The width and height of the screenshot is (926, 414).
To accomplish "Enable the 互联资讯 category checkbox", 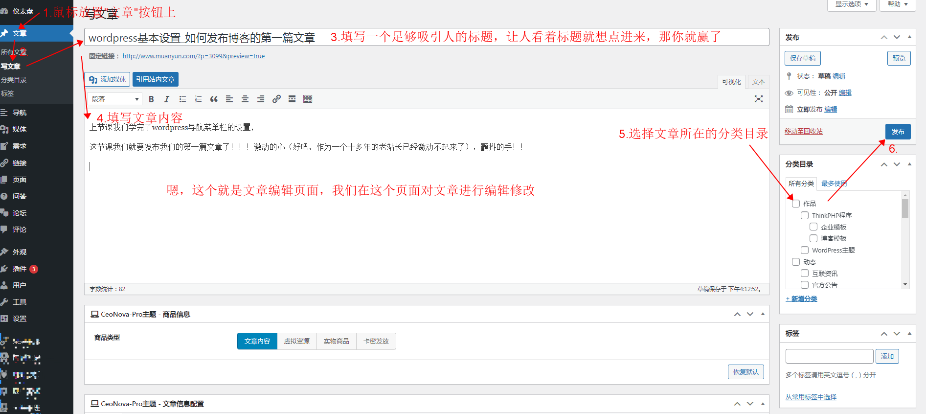I will [805, 273].
